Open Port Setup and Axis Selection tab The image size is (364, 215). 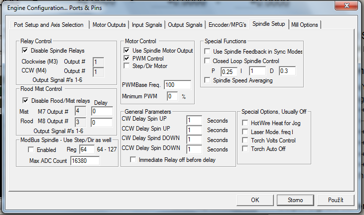tap(49, 25)
